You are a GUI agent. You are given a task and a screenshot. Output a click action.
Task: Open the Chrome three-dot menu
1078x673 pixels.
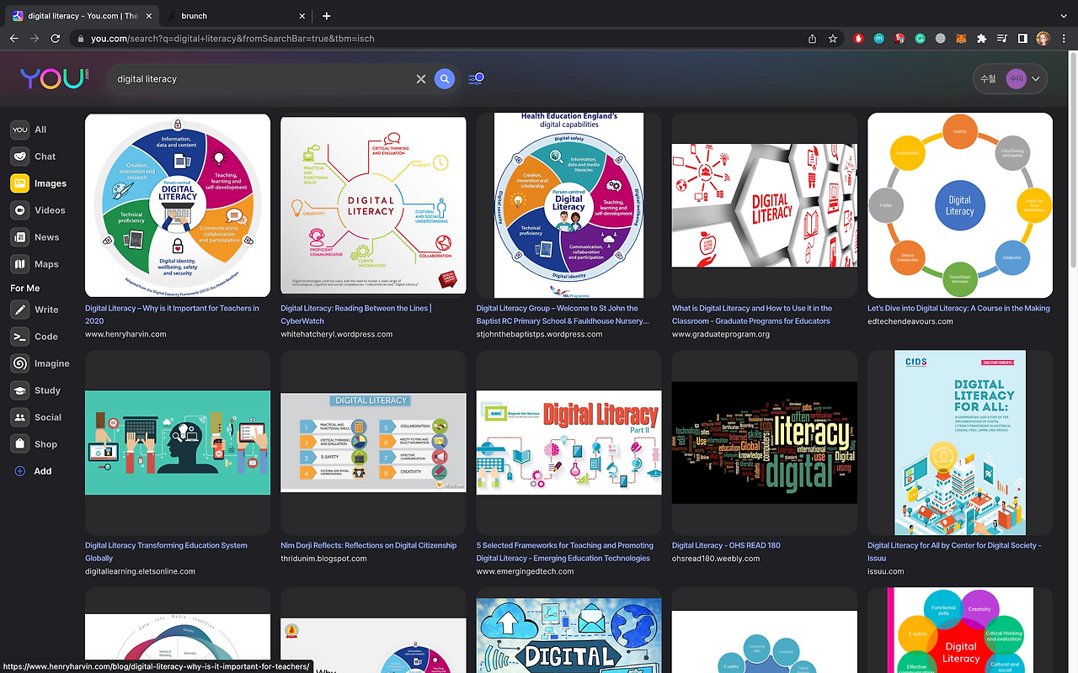(x=1065, y=38)
